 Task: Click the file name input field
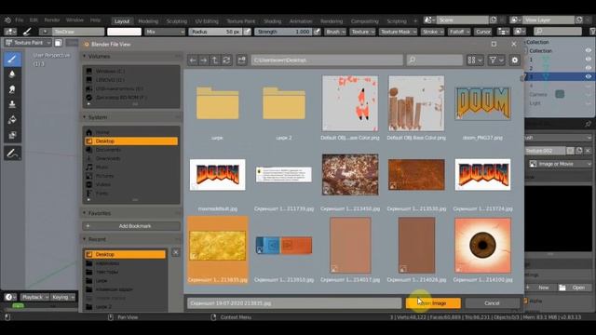tap(294, 303)
